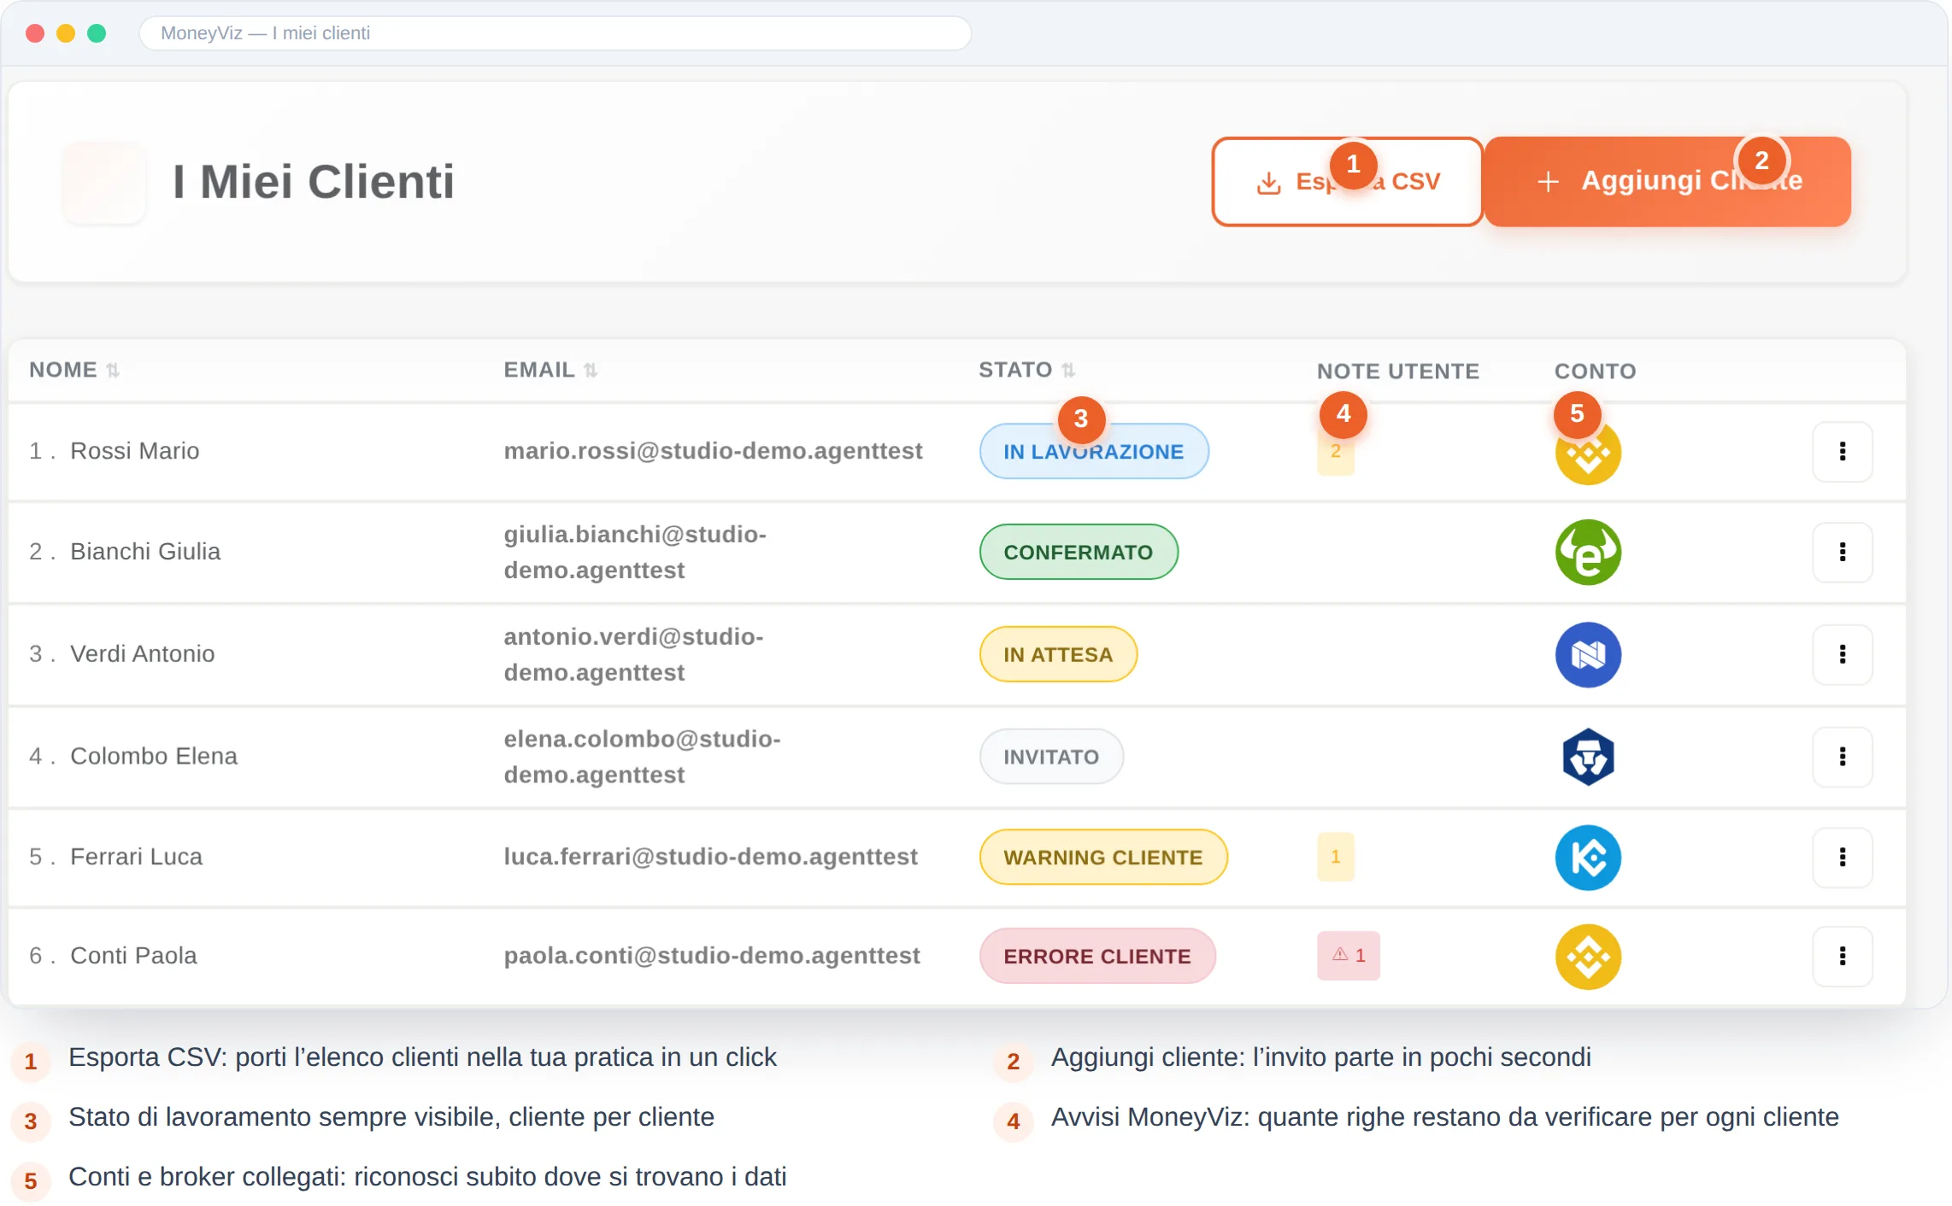Click the download icon in Esporta CSV
The width and height of the screenshot is (1952, 1206).
(1269, 183)
